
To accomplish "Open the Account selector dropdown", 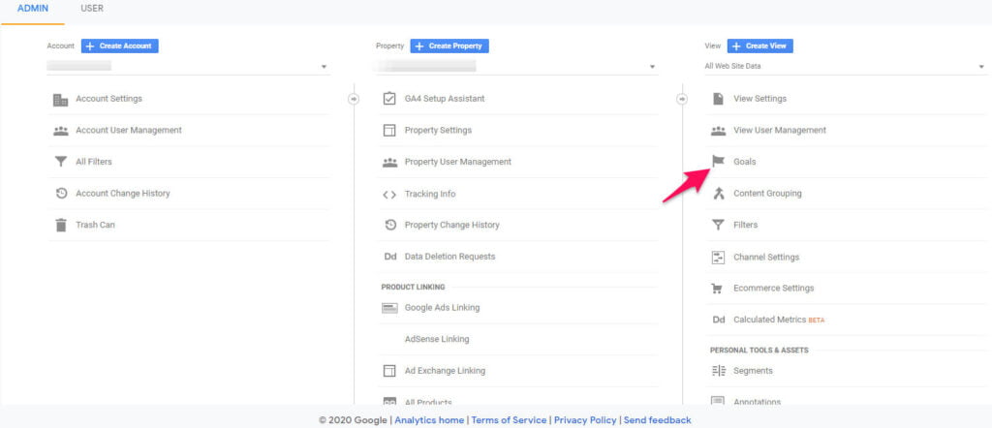I will (189, 66).
